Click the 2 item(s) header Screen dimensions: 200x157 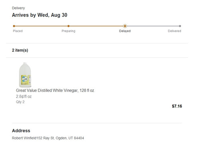[20, 50]
